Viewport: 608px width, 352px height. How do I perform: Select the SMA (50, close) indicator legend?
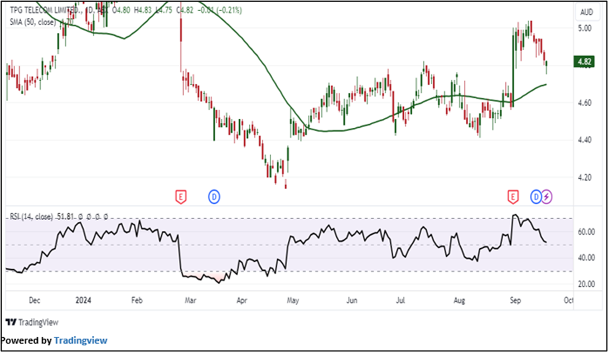[x=32, y=22]
